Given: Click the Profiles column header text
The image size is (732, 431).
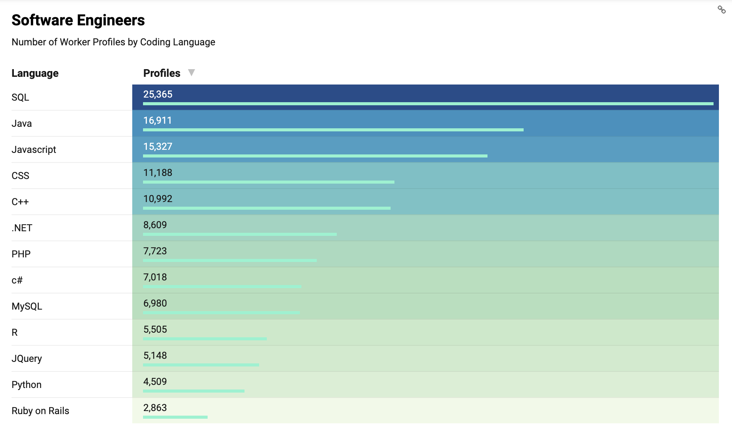Looking at the screenshot, I should tap(161, 73).
